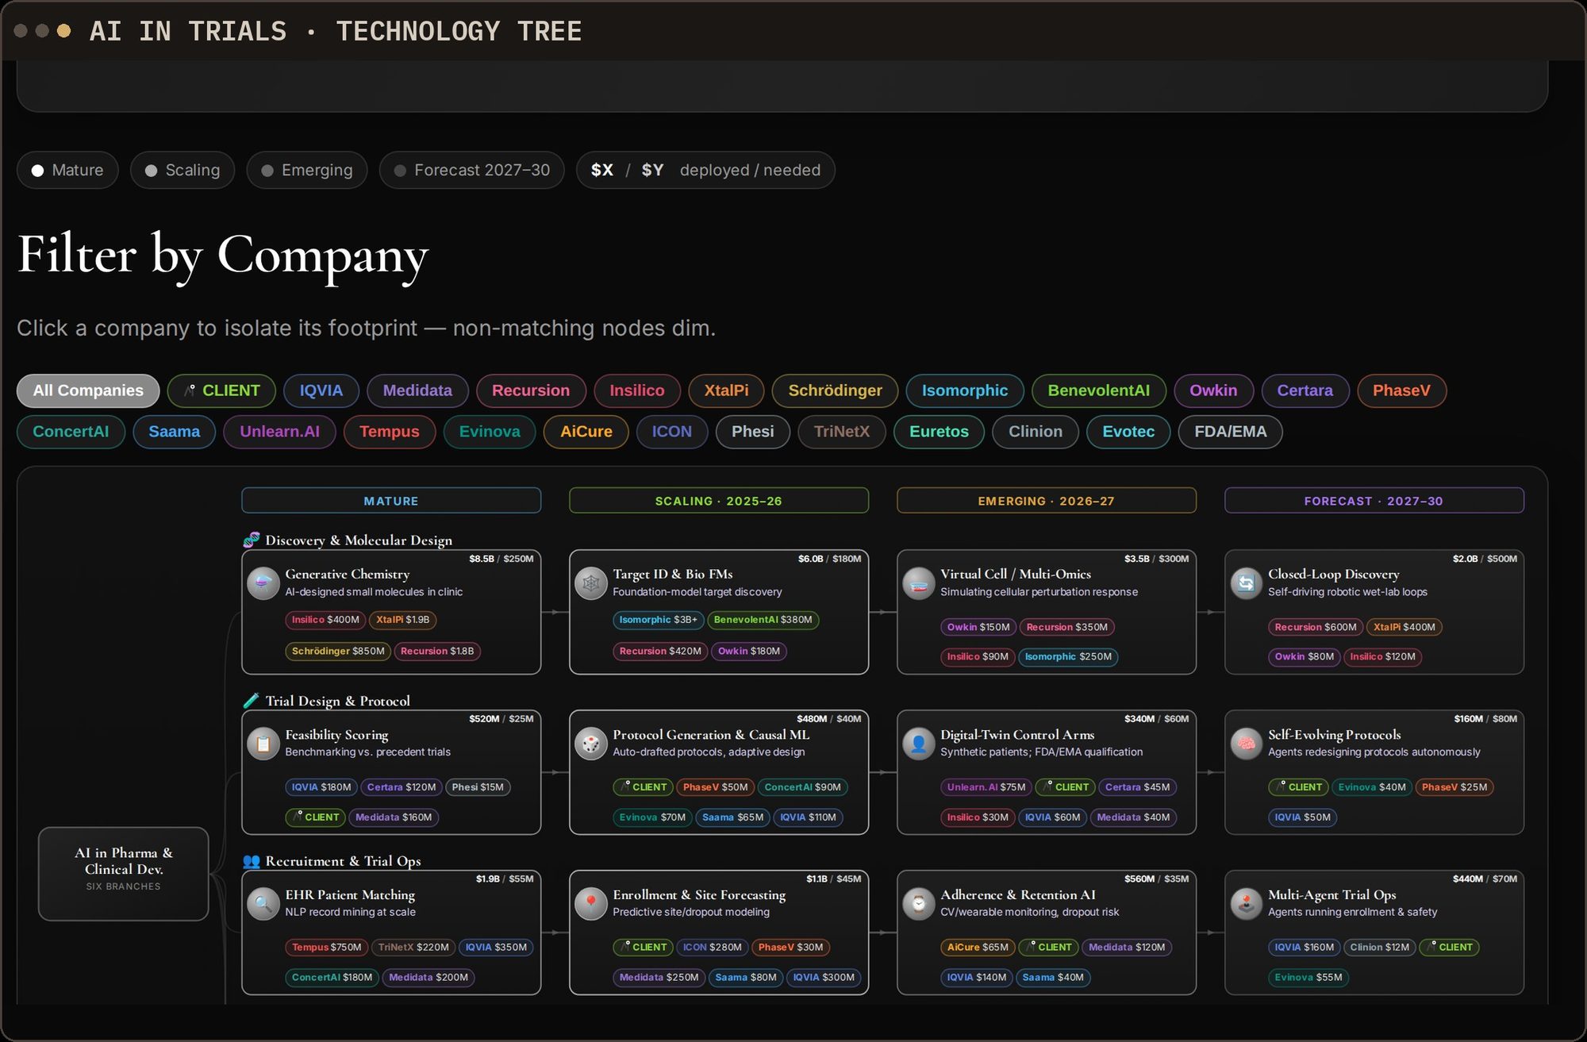Click the FORECAST · 2027–30 column header
Image resolution: width=1587 pixels, height=1042 pixels.
[1374, 501]
